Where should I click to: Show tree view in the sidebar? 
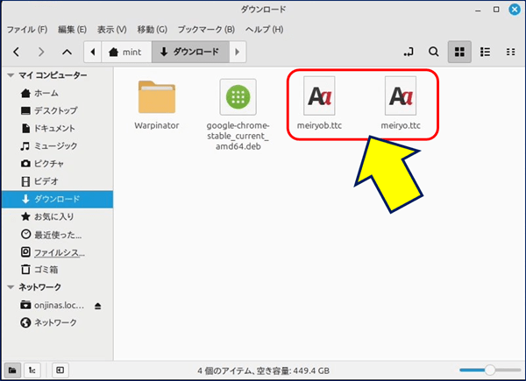pyautogui.click(x=32, y=370)
